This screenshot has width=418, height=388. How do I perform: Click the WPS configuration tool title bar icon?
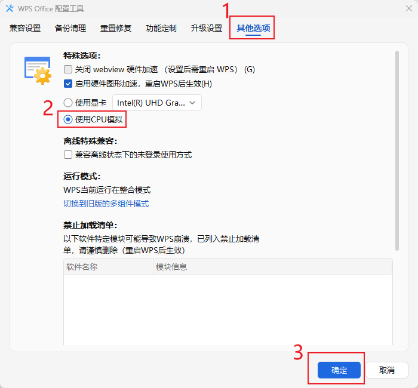pos(10,8)
